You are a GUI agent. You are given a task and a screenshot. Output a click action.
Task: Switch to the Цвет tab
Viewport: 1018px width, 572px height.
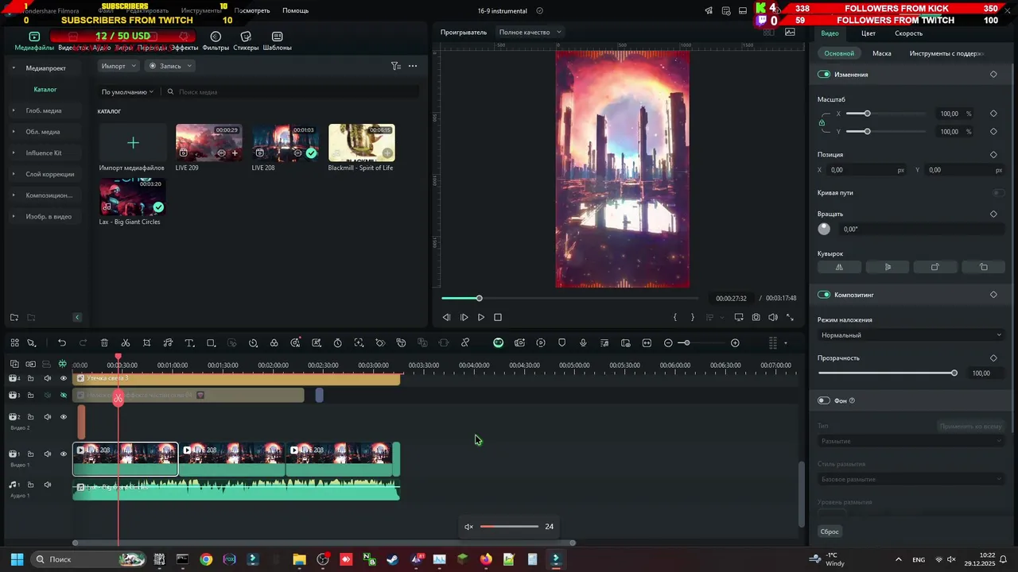tap(868, 33)
